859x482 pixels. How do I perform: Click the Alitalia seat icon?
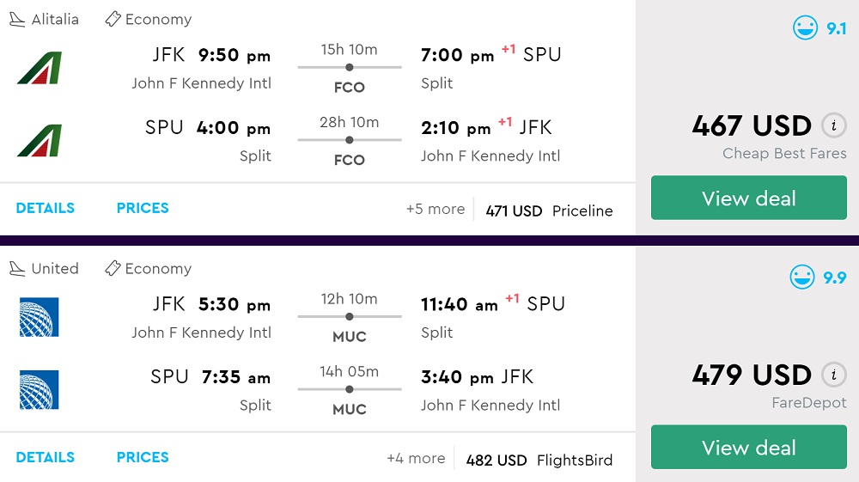tap(17, 20)
